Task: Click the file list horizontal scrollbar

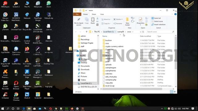Action: click(x=132, y=89)
